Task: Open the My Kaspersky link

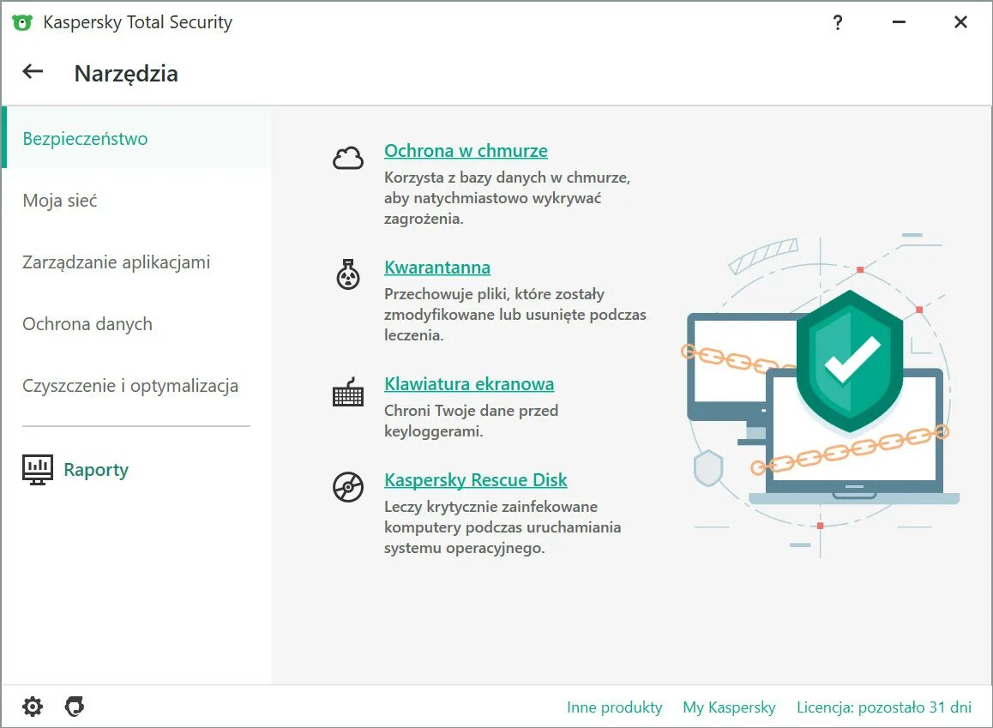Action: (729, 707)
